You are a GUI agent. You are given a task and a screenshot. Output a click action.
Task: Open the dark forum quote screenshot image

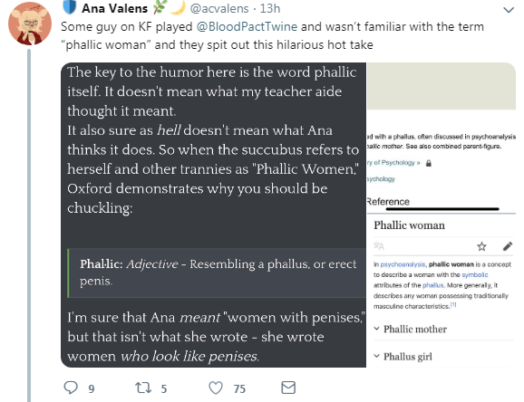click(213, 215)
